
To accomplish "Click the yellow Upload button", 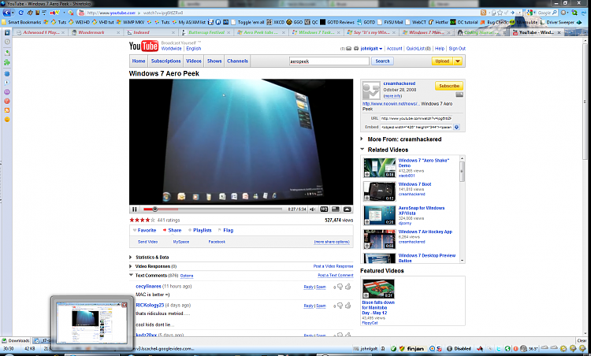I will click(442, 61).
